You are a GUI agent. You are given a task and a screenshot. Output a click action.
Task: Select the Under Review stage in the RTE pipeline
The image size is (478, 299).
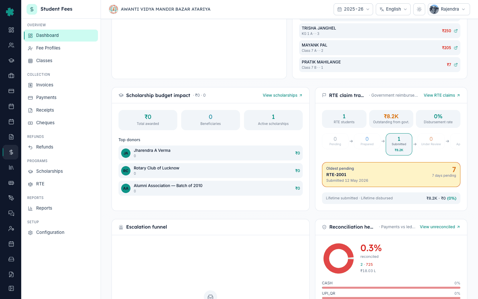431,141
